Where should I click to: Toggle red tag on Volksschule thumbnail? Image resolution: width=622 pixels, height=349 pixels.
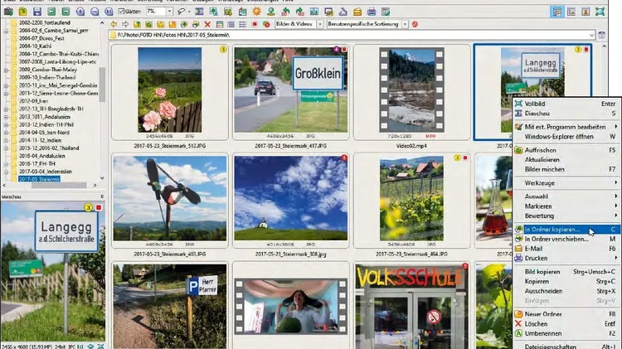coord(465,266)
